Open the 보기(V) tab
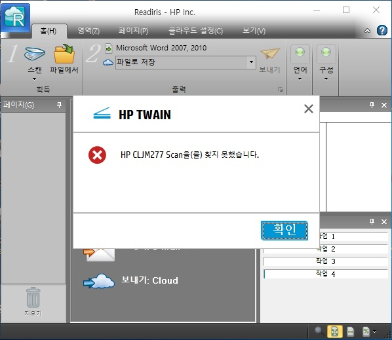The width and height of the screenshot is (392, 340). [x=254, y=31]
